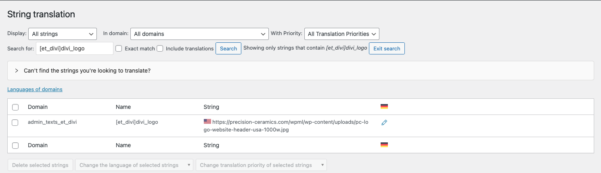Open "Change the language of selected strings" dropdown
Image resolution: width=601 pixels, height=173 pixels.
point(134,165)
